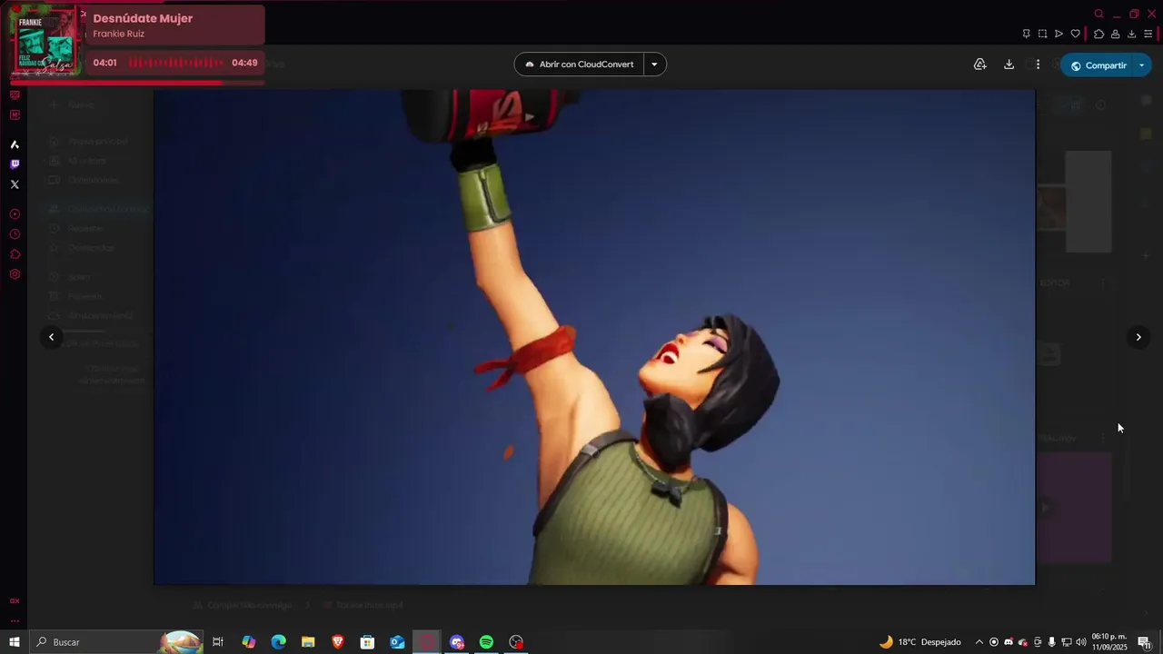Screen dimensions: 1163x654
Task: Click the 04:49 total duration text
Action: tap(244, 63)
